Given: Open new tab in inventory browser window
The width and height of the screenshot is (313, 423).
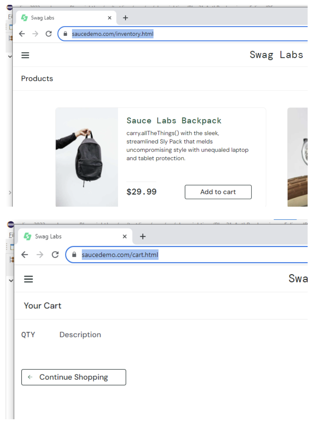Looking at the screenshot, I should (125, 18).
